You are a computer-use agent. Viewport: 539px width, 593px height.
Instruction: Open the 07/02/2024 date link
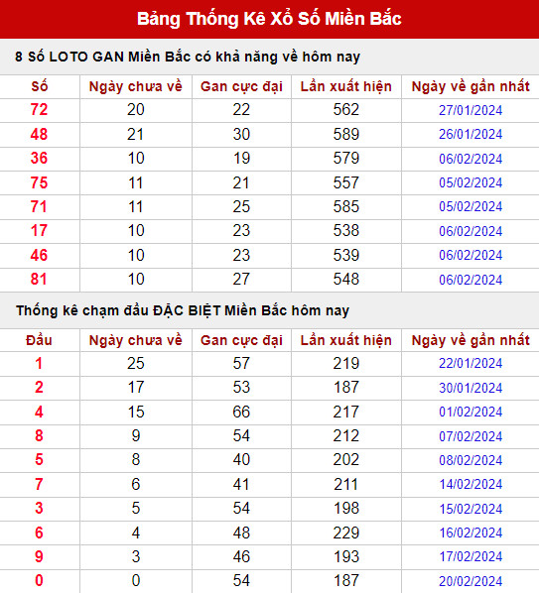tap(471, 436)
